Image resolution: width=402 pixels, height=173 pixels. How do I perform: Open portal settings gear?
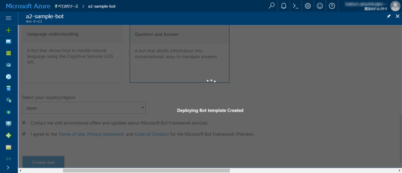(x=308, y=6)
